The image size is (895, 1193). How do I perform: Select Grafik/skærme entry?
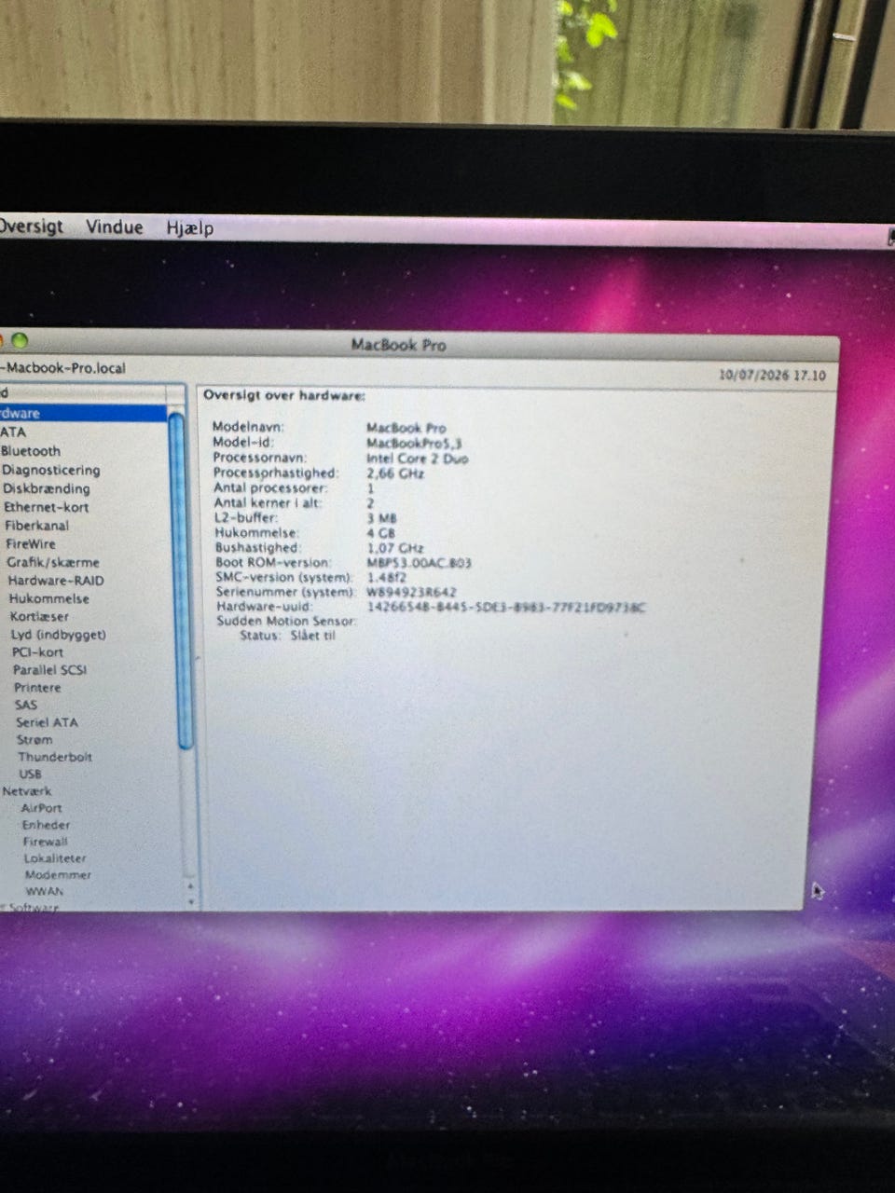(x=53, y=562)
